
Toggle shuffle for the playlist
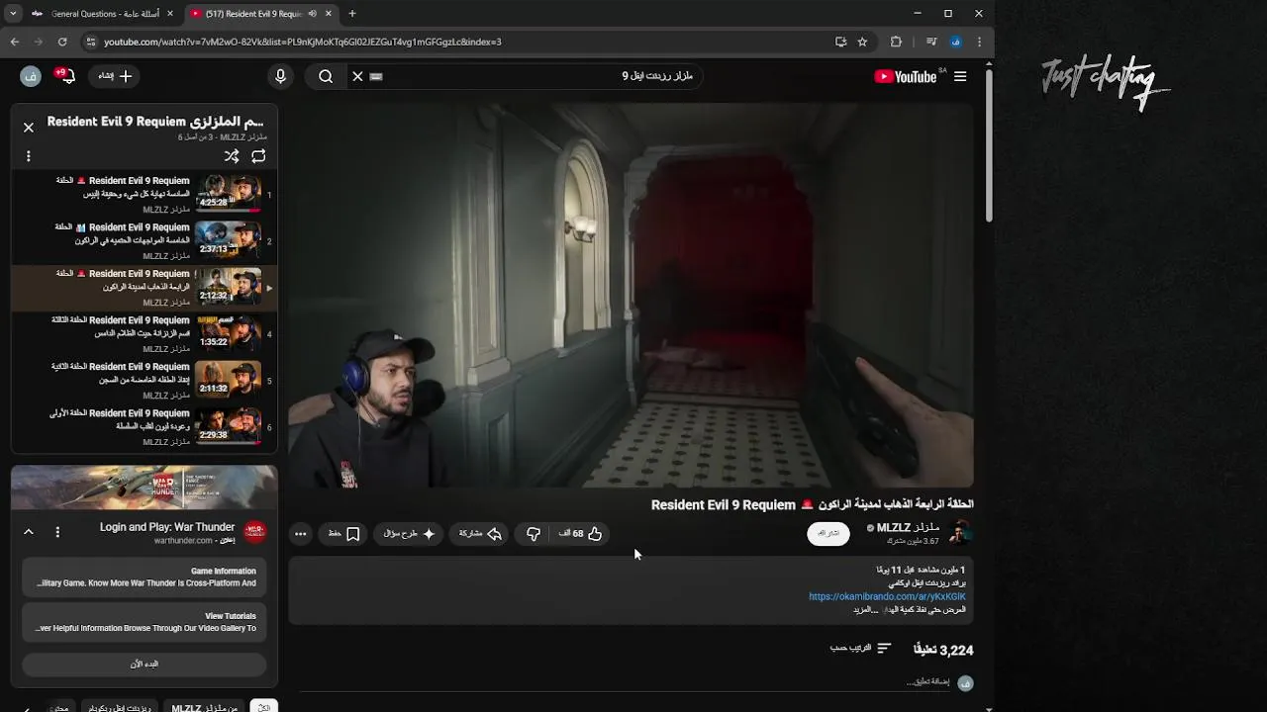(232, 156)
